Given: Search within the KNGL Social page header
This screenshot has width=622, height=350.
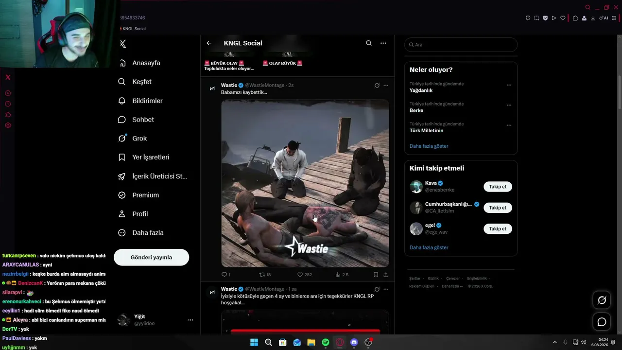Looking at the screenshot, I should pos(369,43).
